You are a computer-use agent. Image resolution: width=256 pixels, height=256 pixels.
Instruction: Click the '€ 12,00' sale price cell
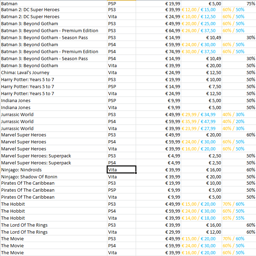point(201,232)
